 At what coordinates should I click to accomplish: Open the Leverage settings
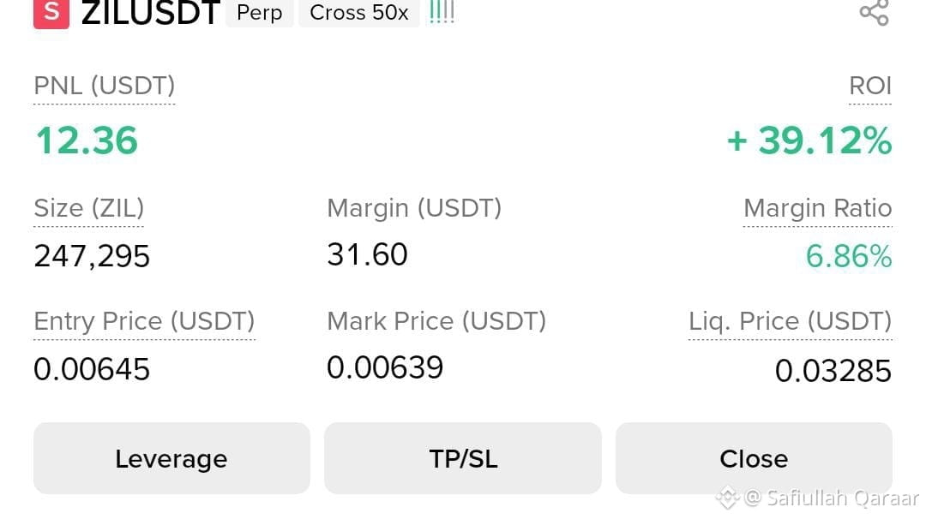pos(171,458)
